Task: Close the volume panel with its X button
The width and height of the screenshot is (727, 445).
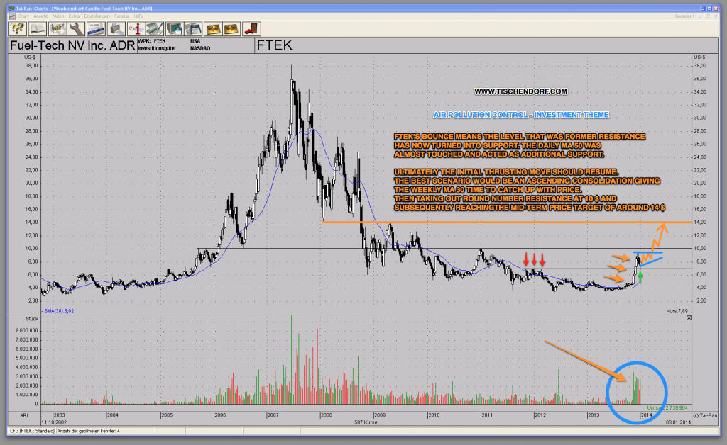Action: [689, 319]
